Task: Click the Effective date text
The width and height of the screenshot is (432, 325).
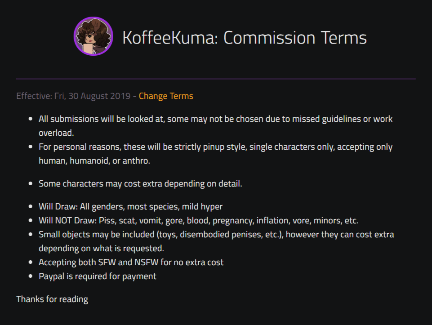Action: (x=74, y=96)
